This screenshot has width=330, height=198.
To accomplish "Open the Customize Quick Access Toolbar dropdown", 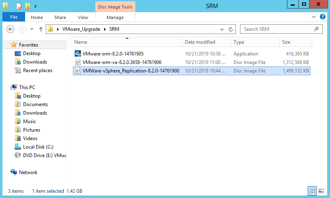I will pyautogui.click(x=35, y=6).
